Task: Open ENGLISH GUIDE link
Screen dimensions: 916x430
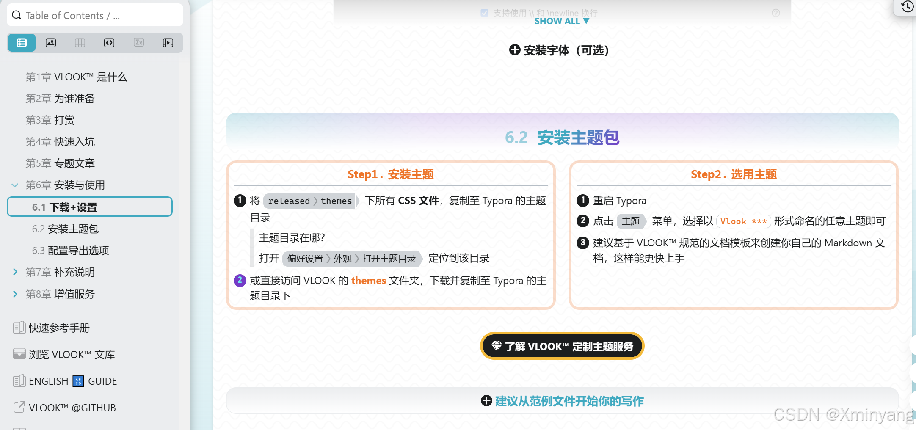Action: 73,381
